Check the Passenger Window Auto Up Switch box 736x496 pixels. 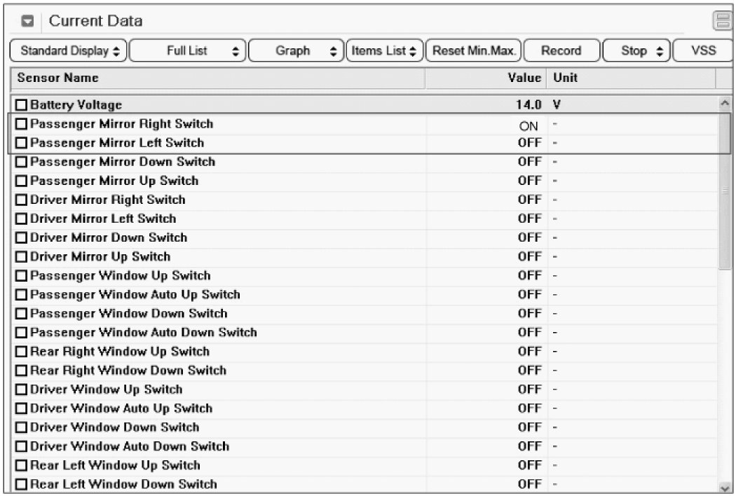(x=22, y=295)
